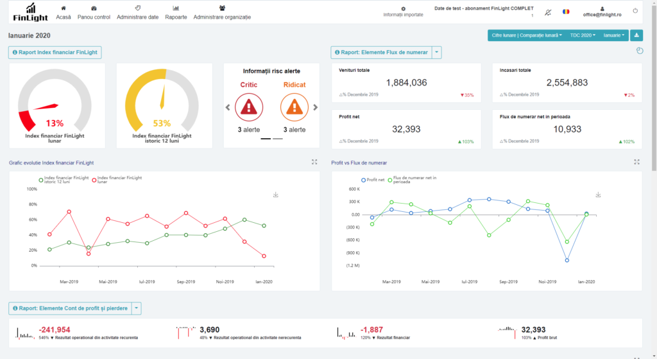Click the 3 alerte text under Ridicat
The image size is (657, 359).
click(294, 130)
